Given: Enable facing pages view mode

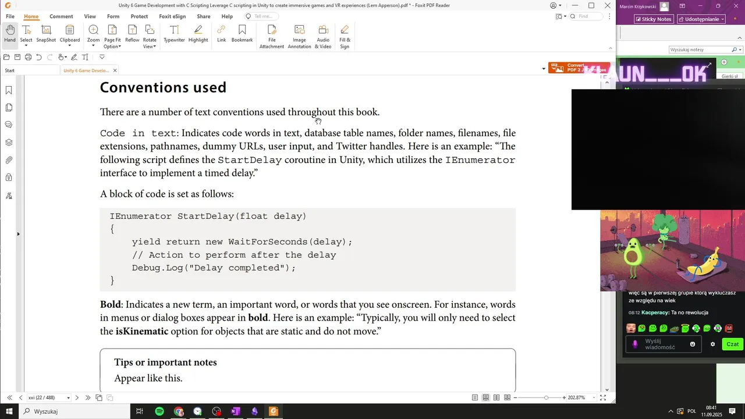Looking at the screenshot, I should [x=496, y=397].
